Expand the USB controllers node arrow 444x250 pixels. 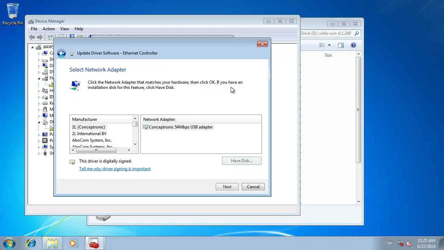(39, 153)
